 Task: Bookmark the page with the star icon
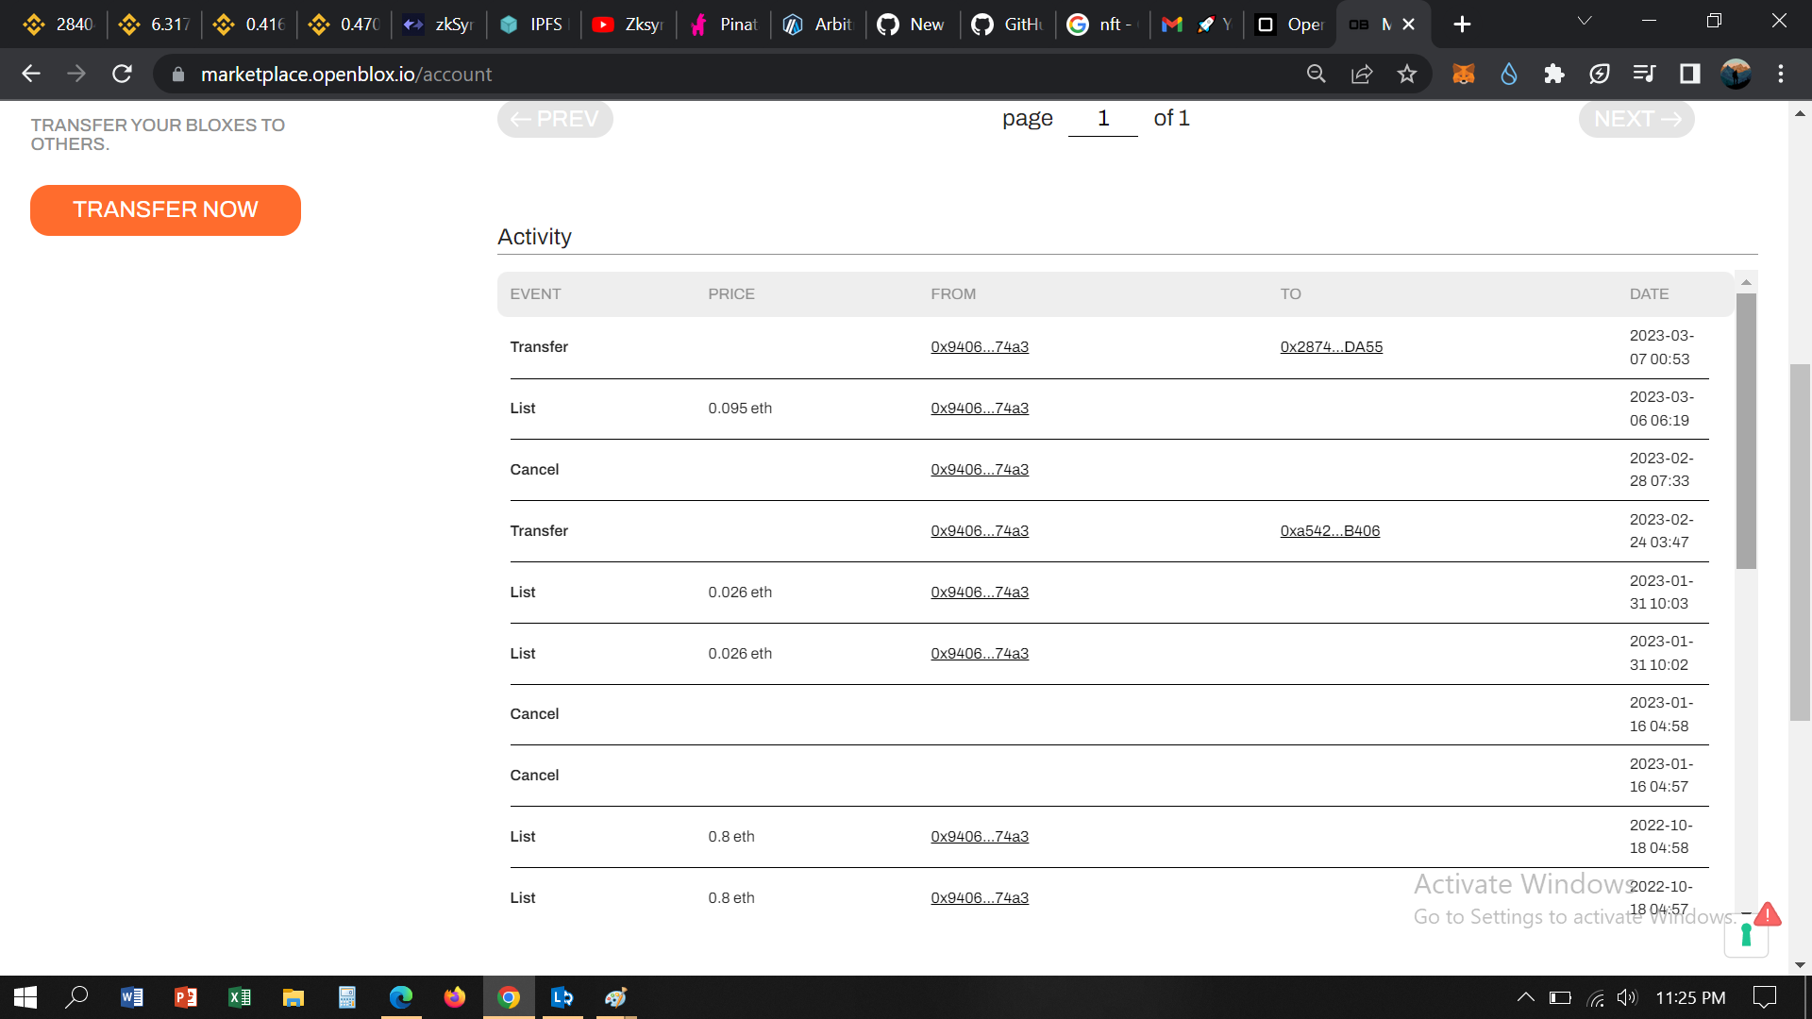click(1407, 74)
